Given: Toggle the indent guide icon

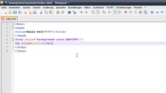Looking at the screenshot, I should pyautogui.click(x=114, y=12).
